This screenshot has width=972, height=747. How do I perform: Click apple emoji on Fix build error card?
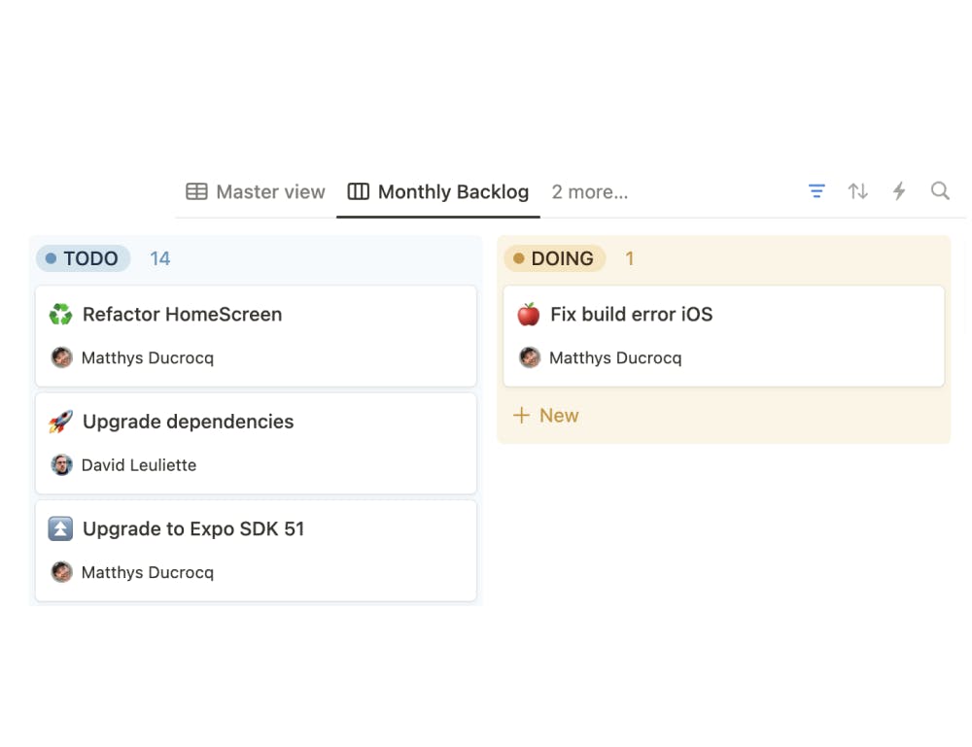click(x=529, y=315)
